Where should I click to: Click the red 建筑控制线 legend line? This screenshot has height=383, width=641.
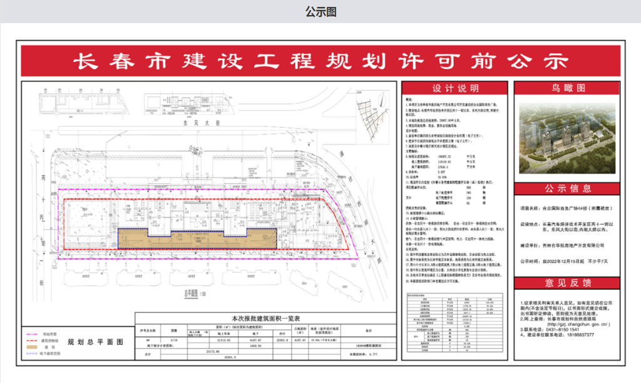pos(31,340)
